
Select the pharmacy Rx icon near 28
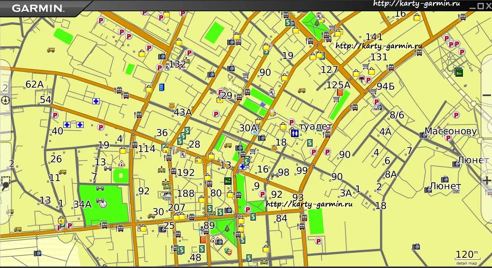[183, 155]
